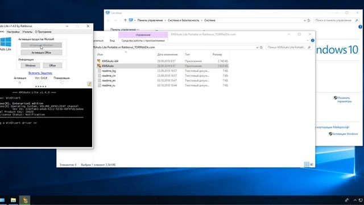Select the Планировщик radio button

tap(62, 83)
